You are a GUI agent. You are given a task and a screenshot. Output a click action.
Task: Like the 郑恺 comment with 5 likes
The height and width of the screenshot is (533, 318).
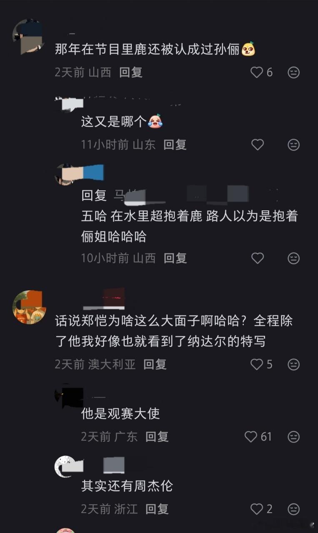click(x=257, y=364)
